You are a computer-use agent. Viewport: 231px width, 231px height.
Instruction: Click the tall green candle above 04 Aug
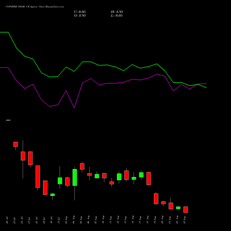[x=75, y=177]
